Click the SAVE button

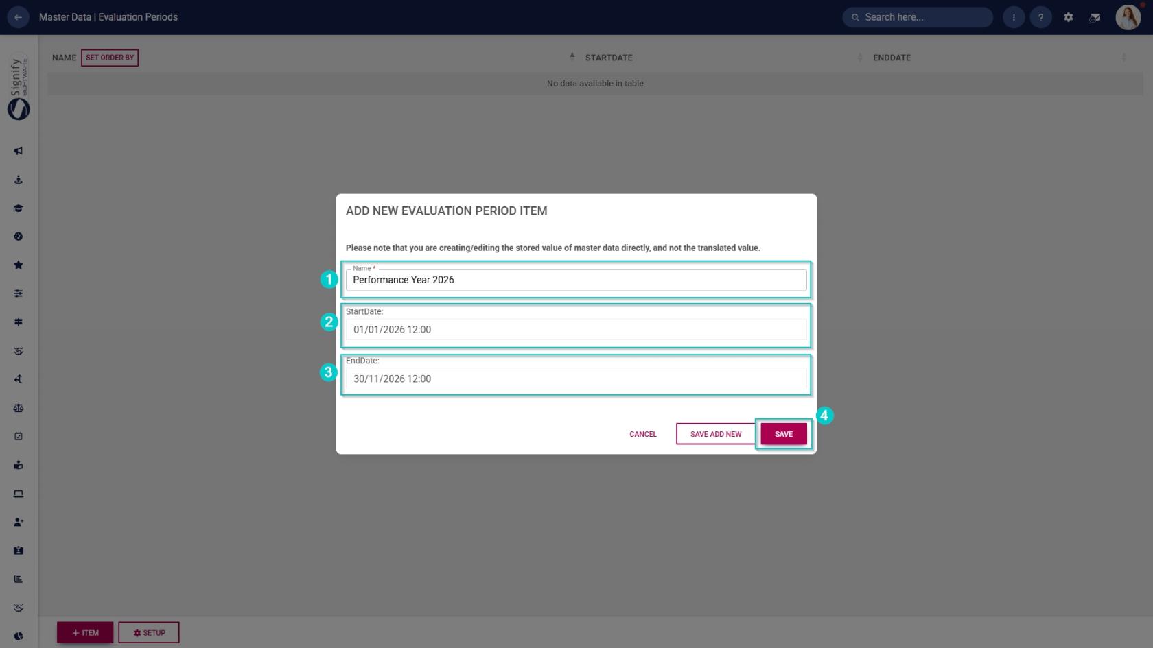pos(784,434)
